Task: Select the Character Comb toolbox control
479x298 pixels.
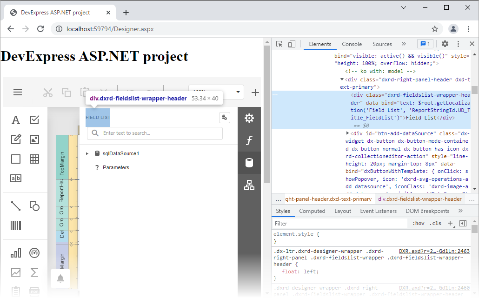Action: [16, 179]
